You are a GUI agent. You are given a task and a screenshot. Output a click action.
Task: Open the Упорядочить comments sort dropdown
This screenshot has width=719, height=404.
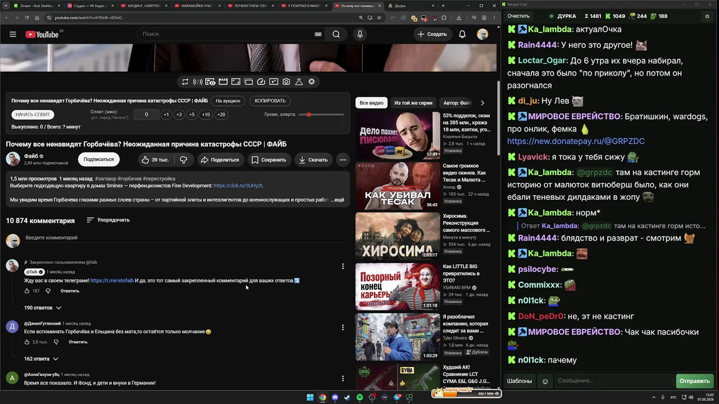pos(108,220)
